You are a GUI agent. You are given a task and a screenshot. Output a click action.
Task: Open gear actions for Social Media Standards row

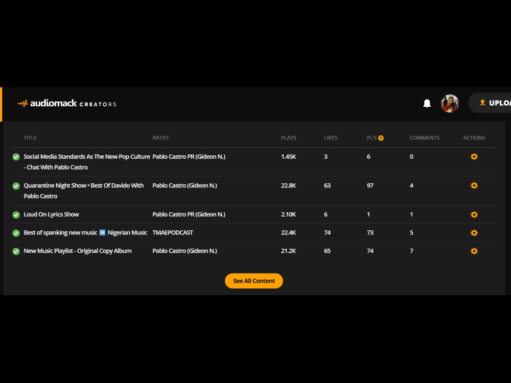(x=474, y=157)
